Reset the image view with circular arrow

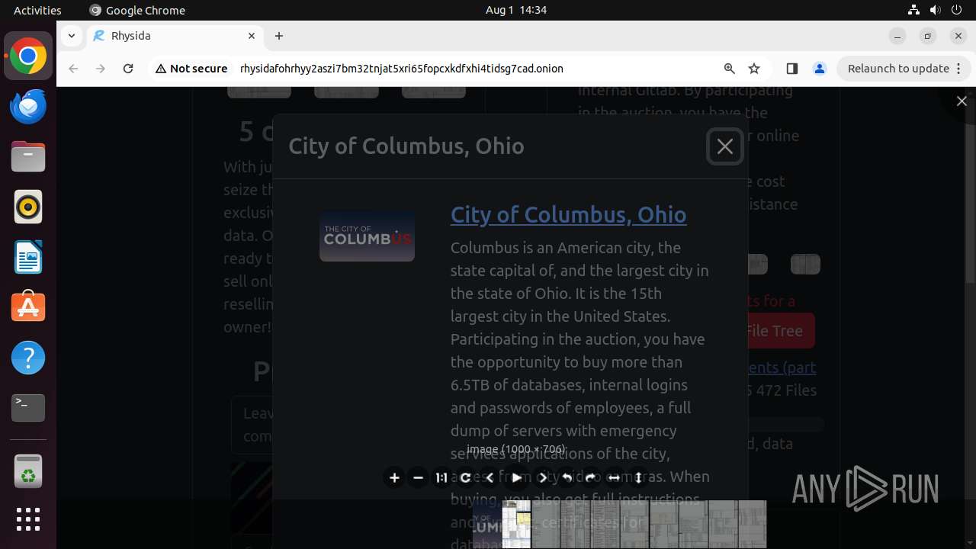pyautogui.click(x=465, y=478)
